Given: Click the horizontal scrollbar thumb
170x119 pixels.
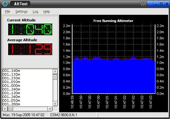Looking at the screenshot, I should [x=10, y=109].
